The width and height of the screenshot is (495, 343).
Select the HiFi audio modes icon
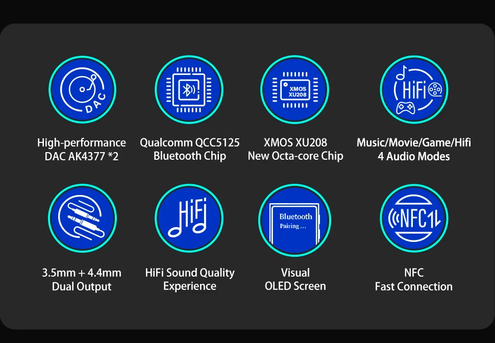[414, 89]
